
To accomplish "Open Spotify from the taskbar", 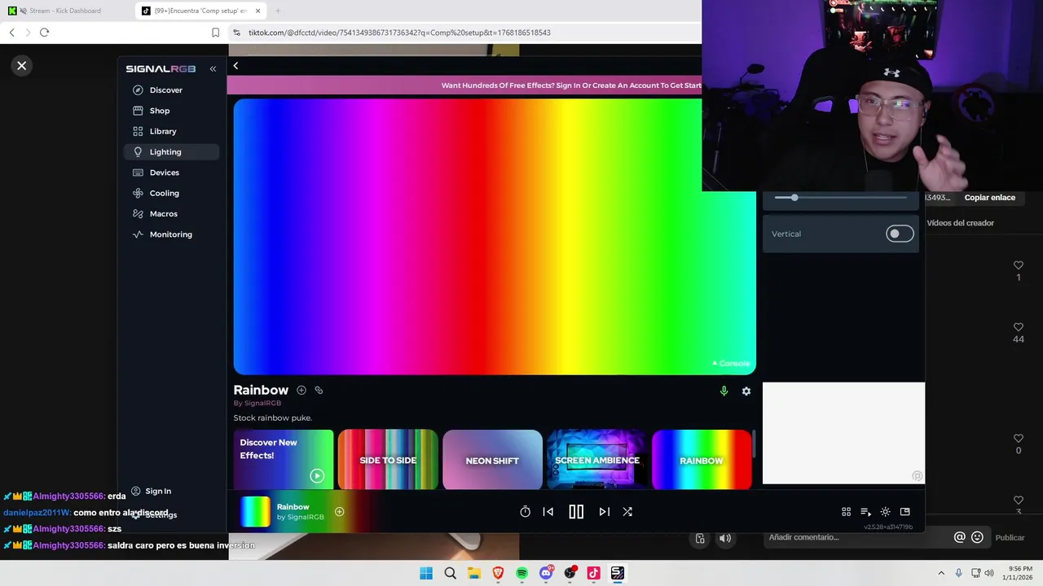I will point(521,573).
